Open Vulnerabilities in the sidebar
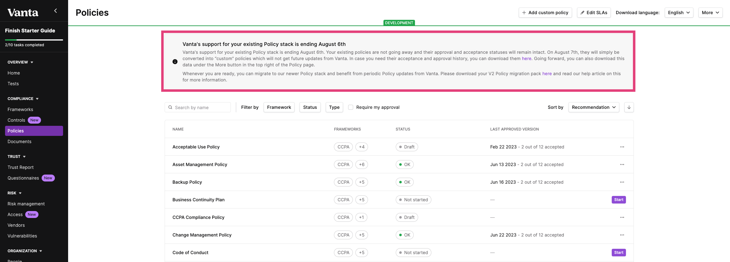Viewport: 730px width, 262px height. coord(22,236)
